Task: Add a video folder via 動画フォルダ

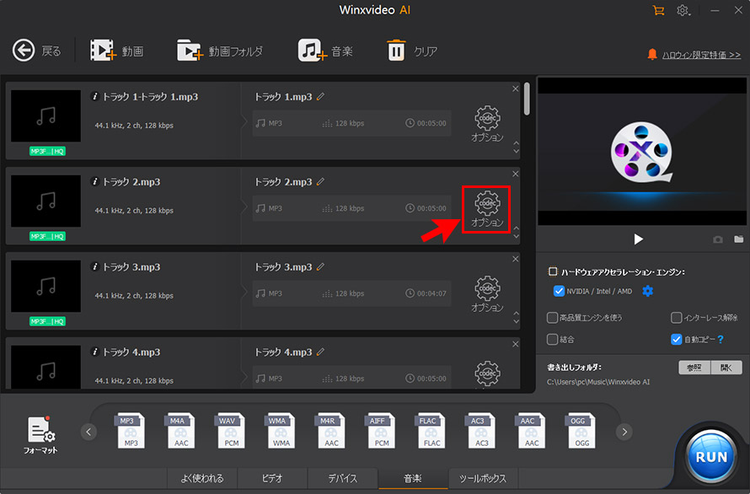Action: coord(190,51)
